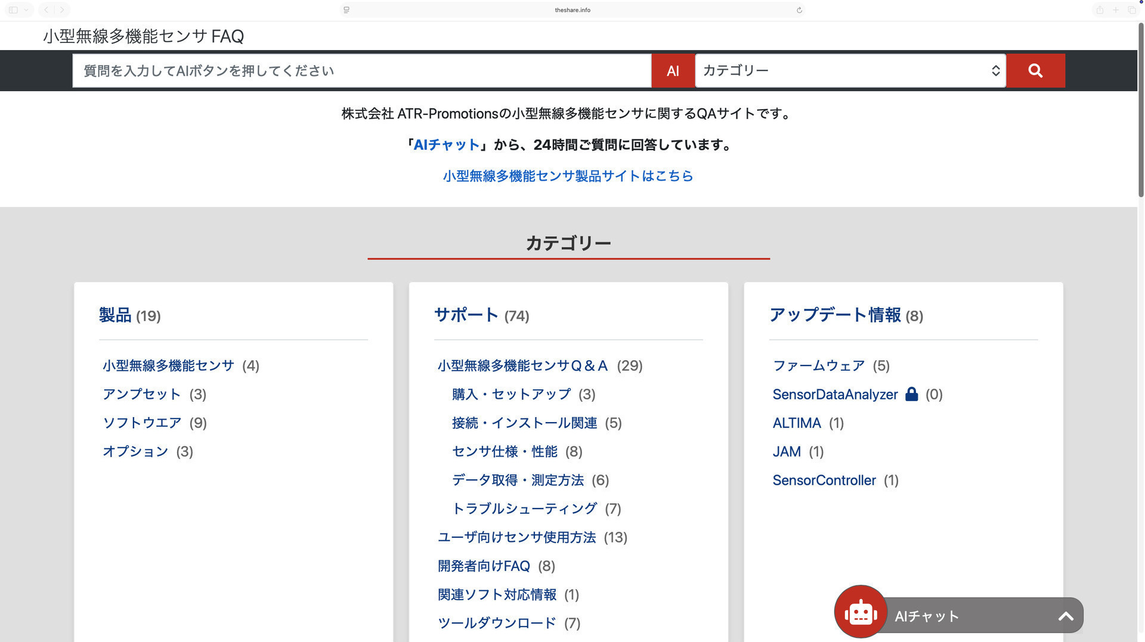
Task: Open センサ仕様・性能 subcategory
Action: pos(505,451)
